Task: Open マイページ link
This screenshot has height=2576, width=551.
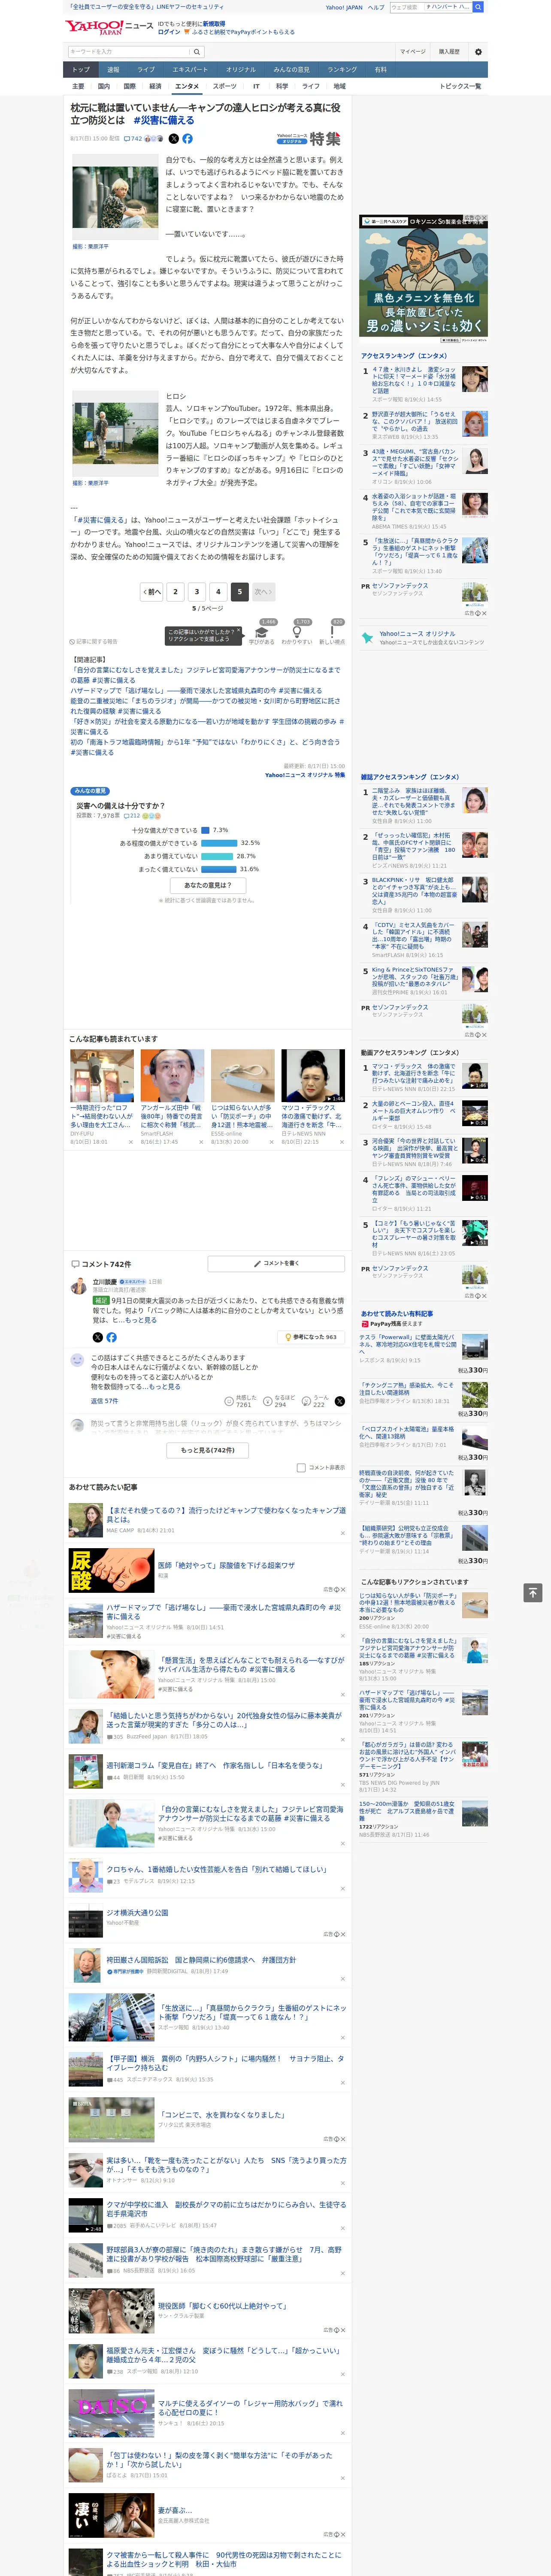Action: tap(412, 52)
